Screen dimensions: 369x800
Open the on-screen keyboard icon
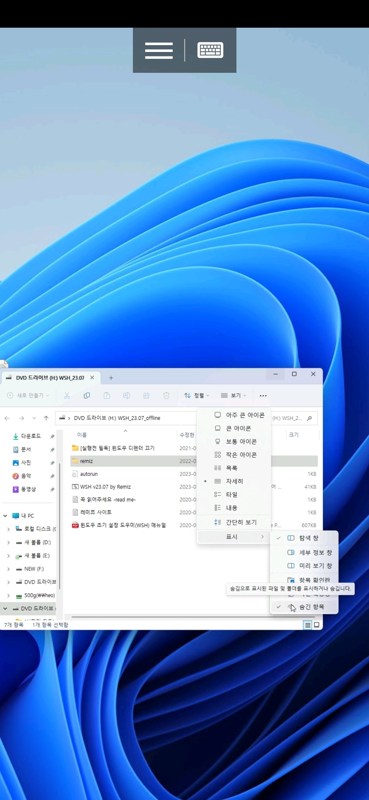point(210,50)
